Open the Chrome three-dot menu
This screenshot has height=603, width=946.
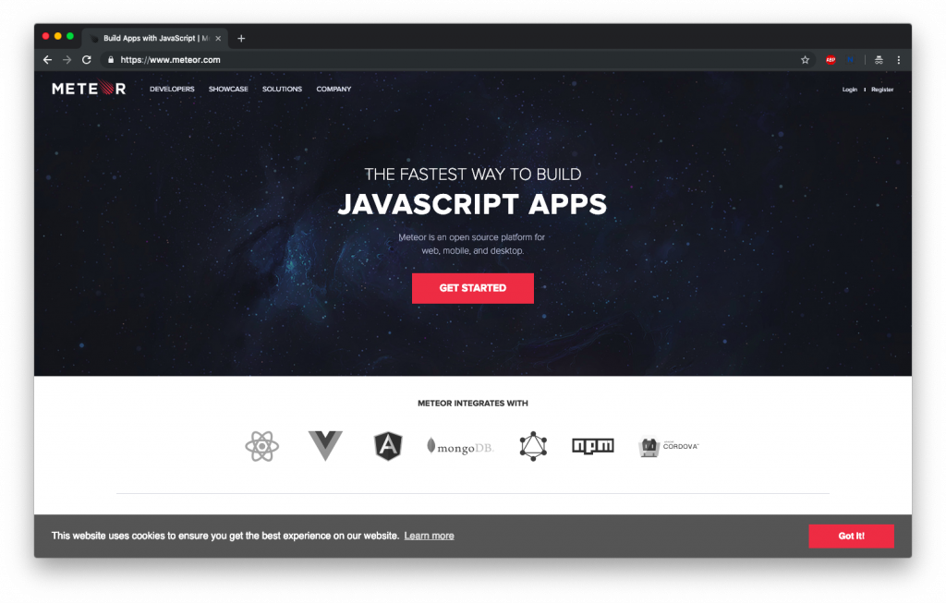[899, 59]
